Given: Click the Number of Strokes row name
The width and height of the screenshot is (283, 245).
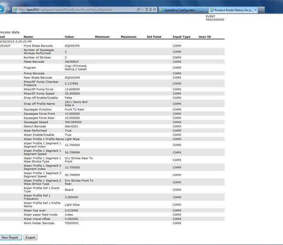Looking at the screenshot, I should point(37,57).
